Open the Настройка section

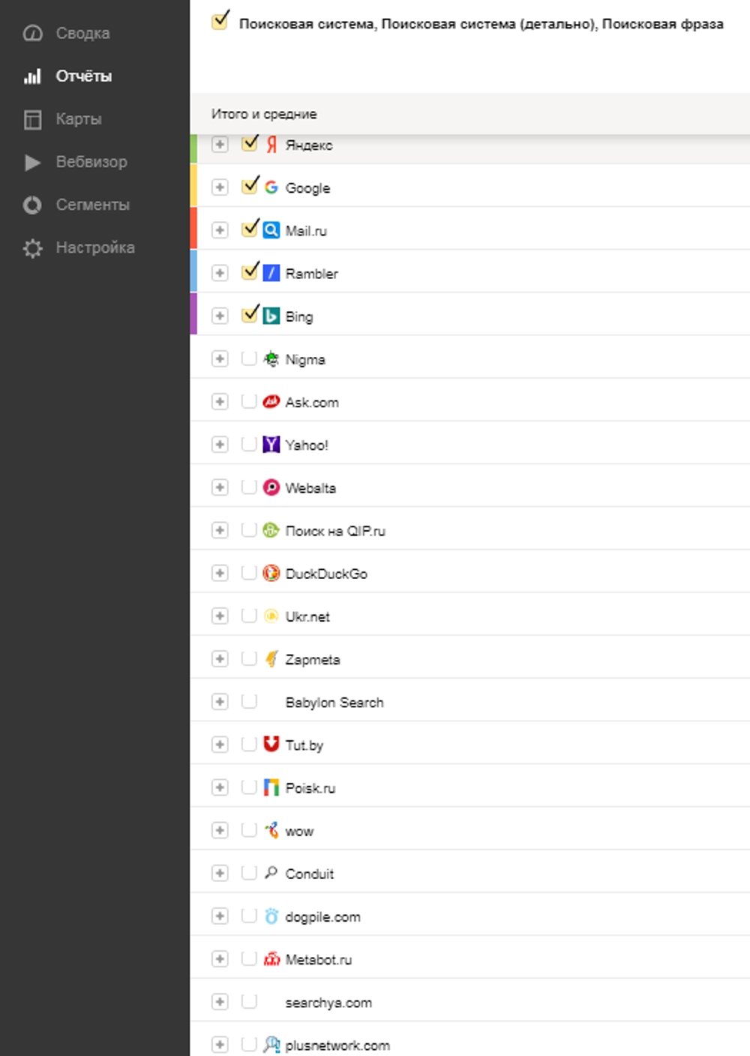95,247
